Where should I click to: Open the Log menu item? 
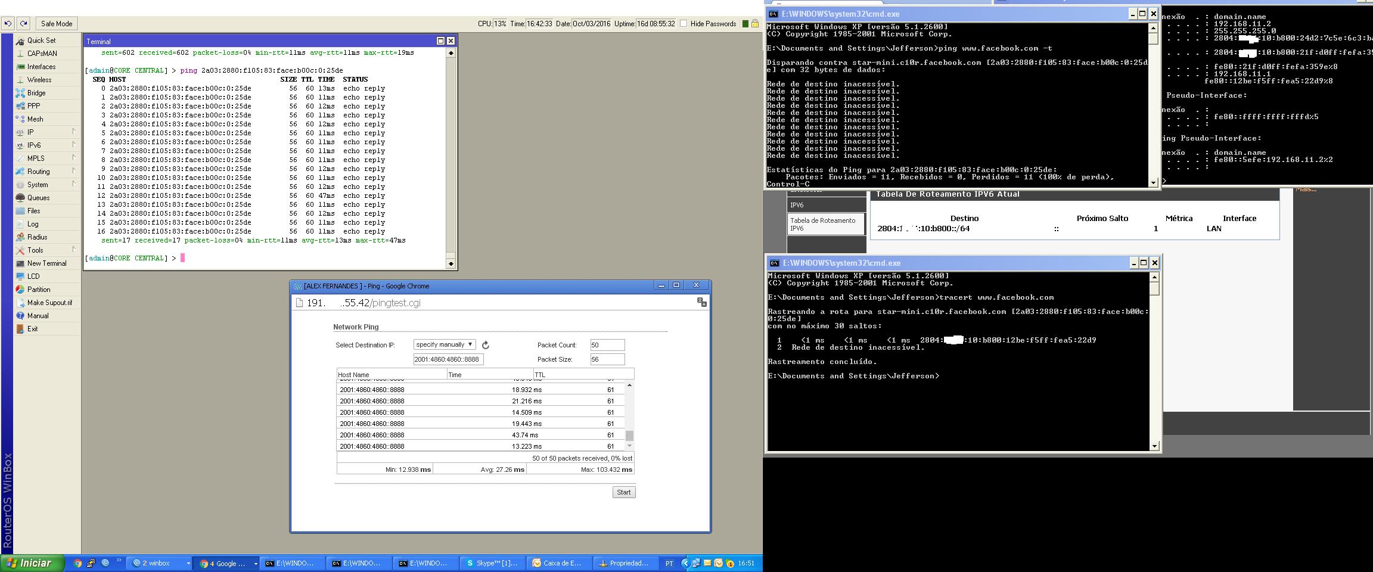point(33,224)
